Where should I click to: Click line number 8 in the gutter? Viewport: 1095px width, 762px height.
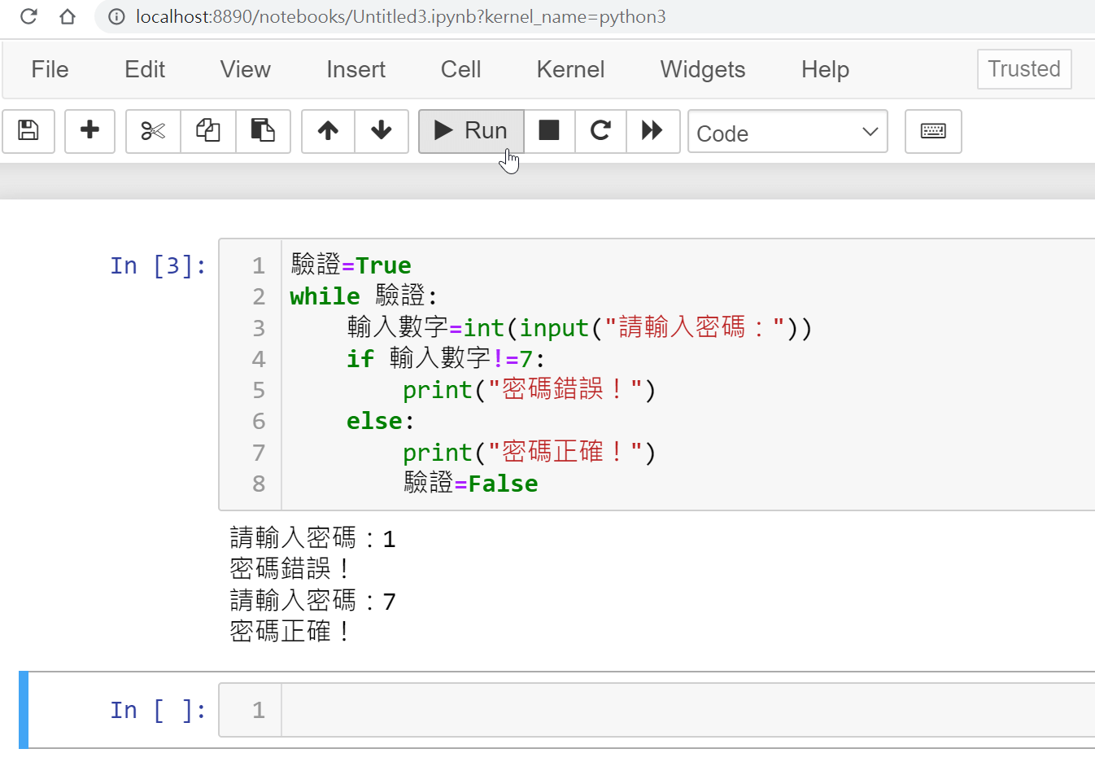point(259,484)
